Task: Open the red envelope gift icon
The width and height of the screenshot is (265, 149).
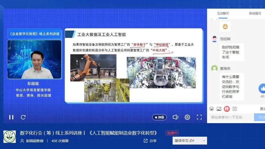Action: point(227,109)
